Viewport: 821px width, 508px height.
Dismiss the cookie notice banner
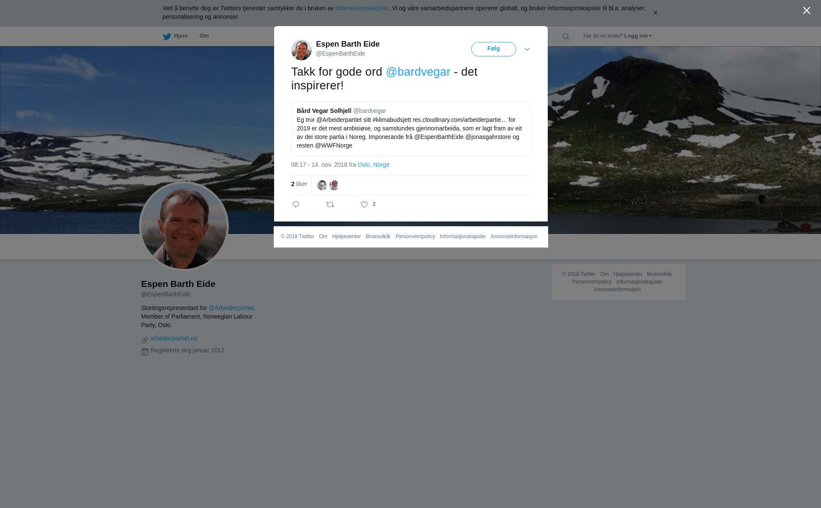(x=655, y=13)
